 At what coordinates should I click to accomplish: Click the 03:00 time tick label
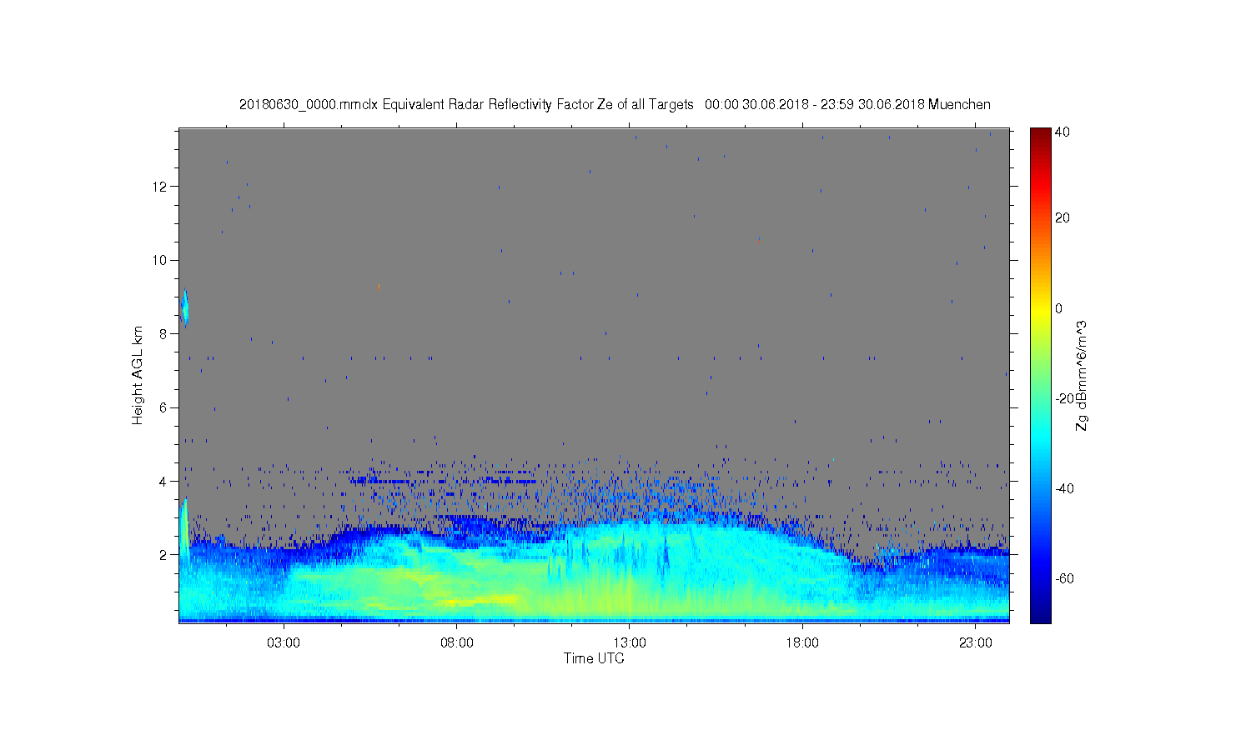tap(284, 643)
